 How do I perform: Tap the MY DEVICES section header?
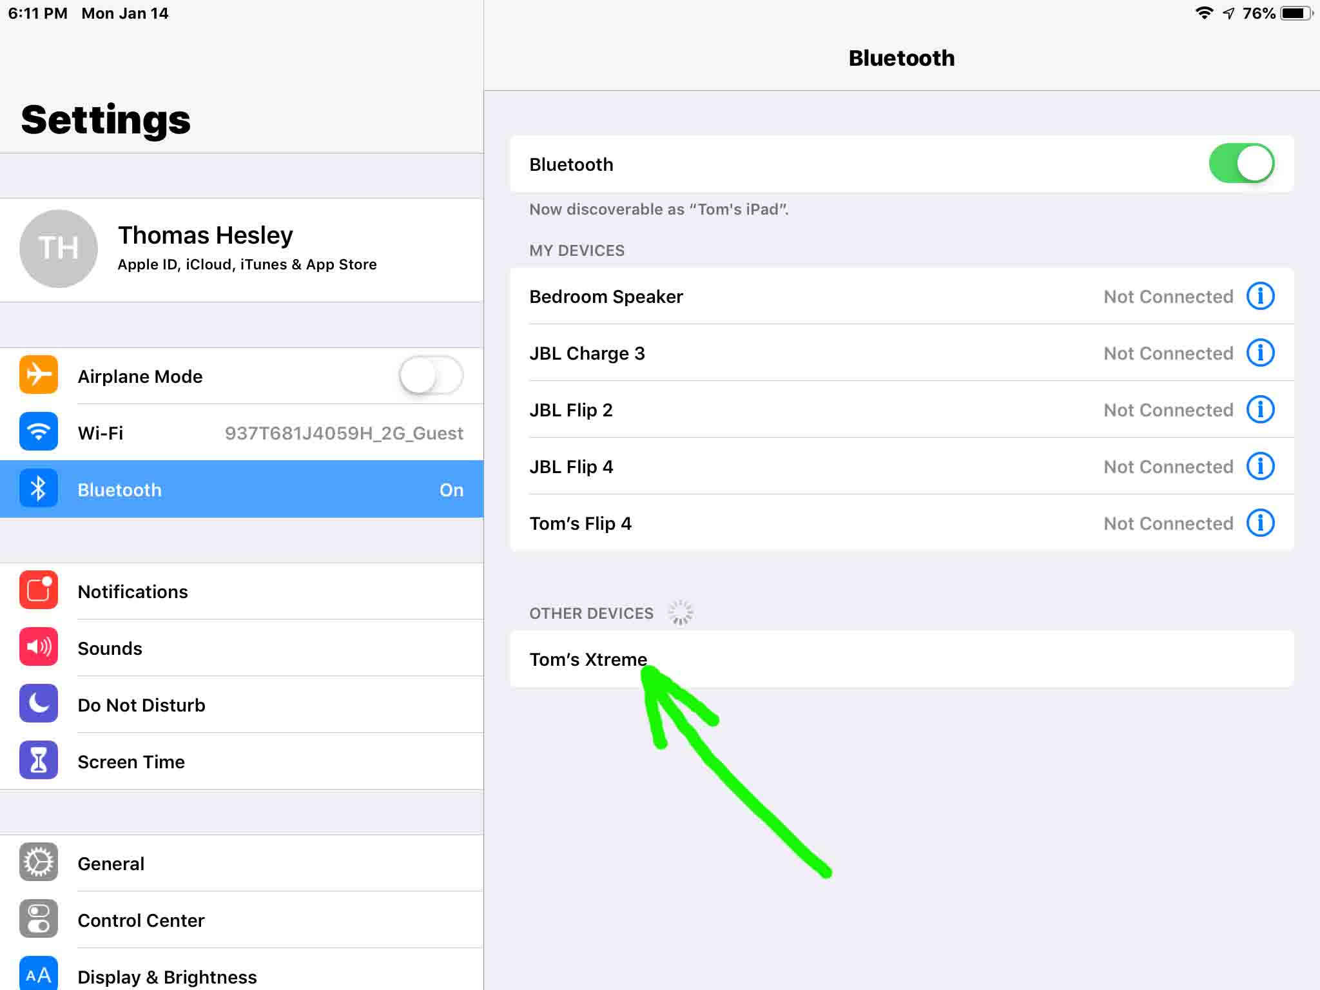click(577, 251)
